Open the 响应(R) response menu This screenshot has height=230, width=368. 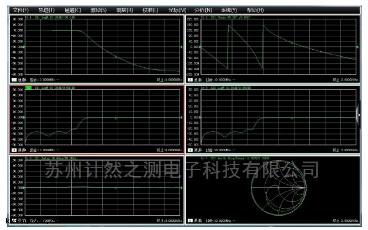pos(125,10)
